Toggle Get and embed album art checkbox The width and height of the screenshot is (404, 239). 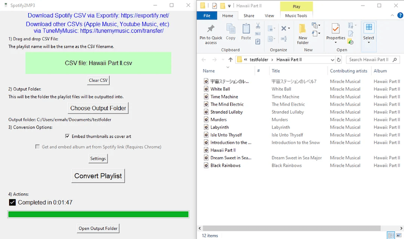point(37,147)
